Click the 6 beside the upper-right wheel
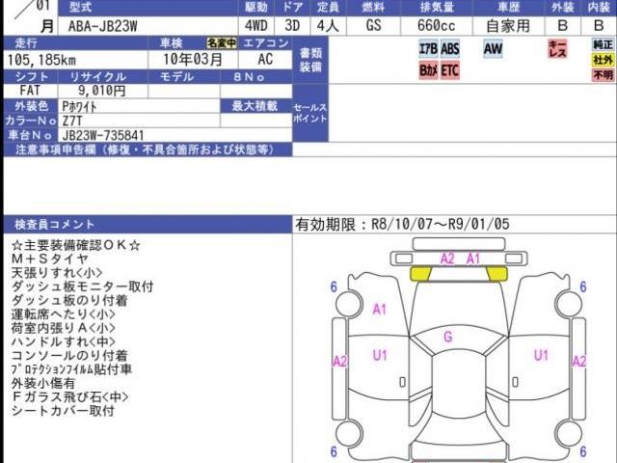This screenshot has width=617, height=463. [583, 287]
